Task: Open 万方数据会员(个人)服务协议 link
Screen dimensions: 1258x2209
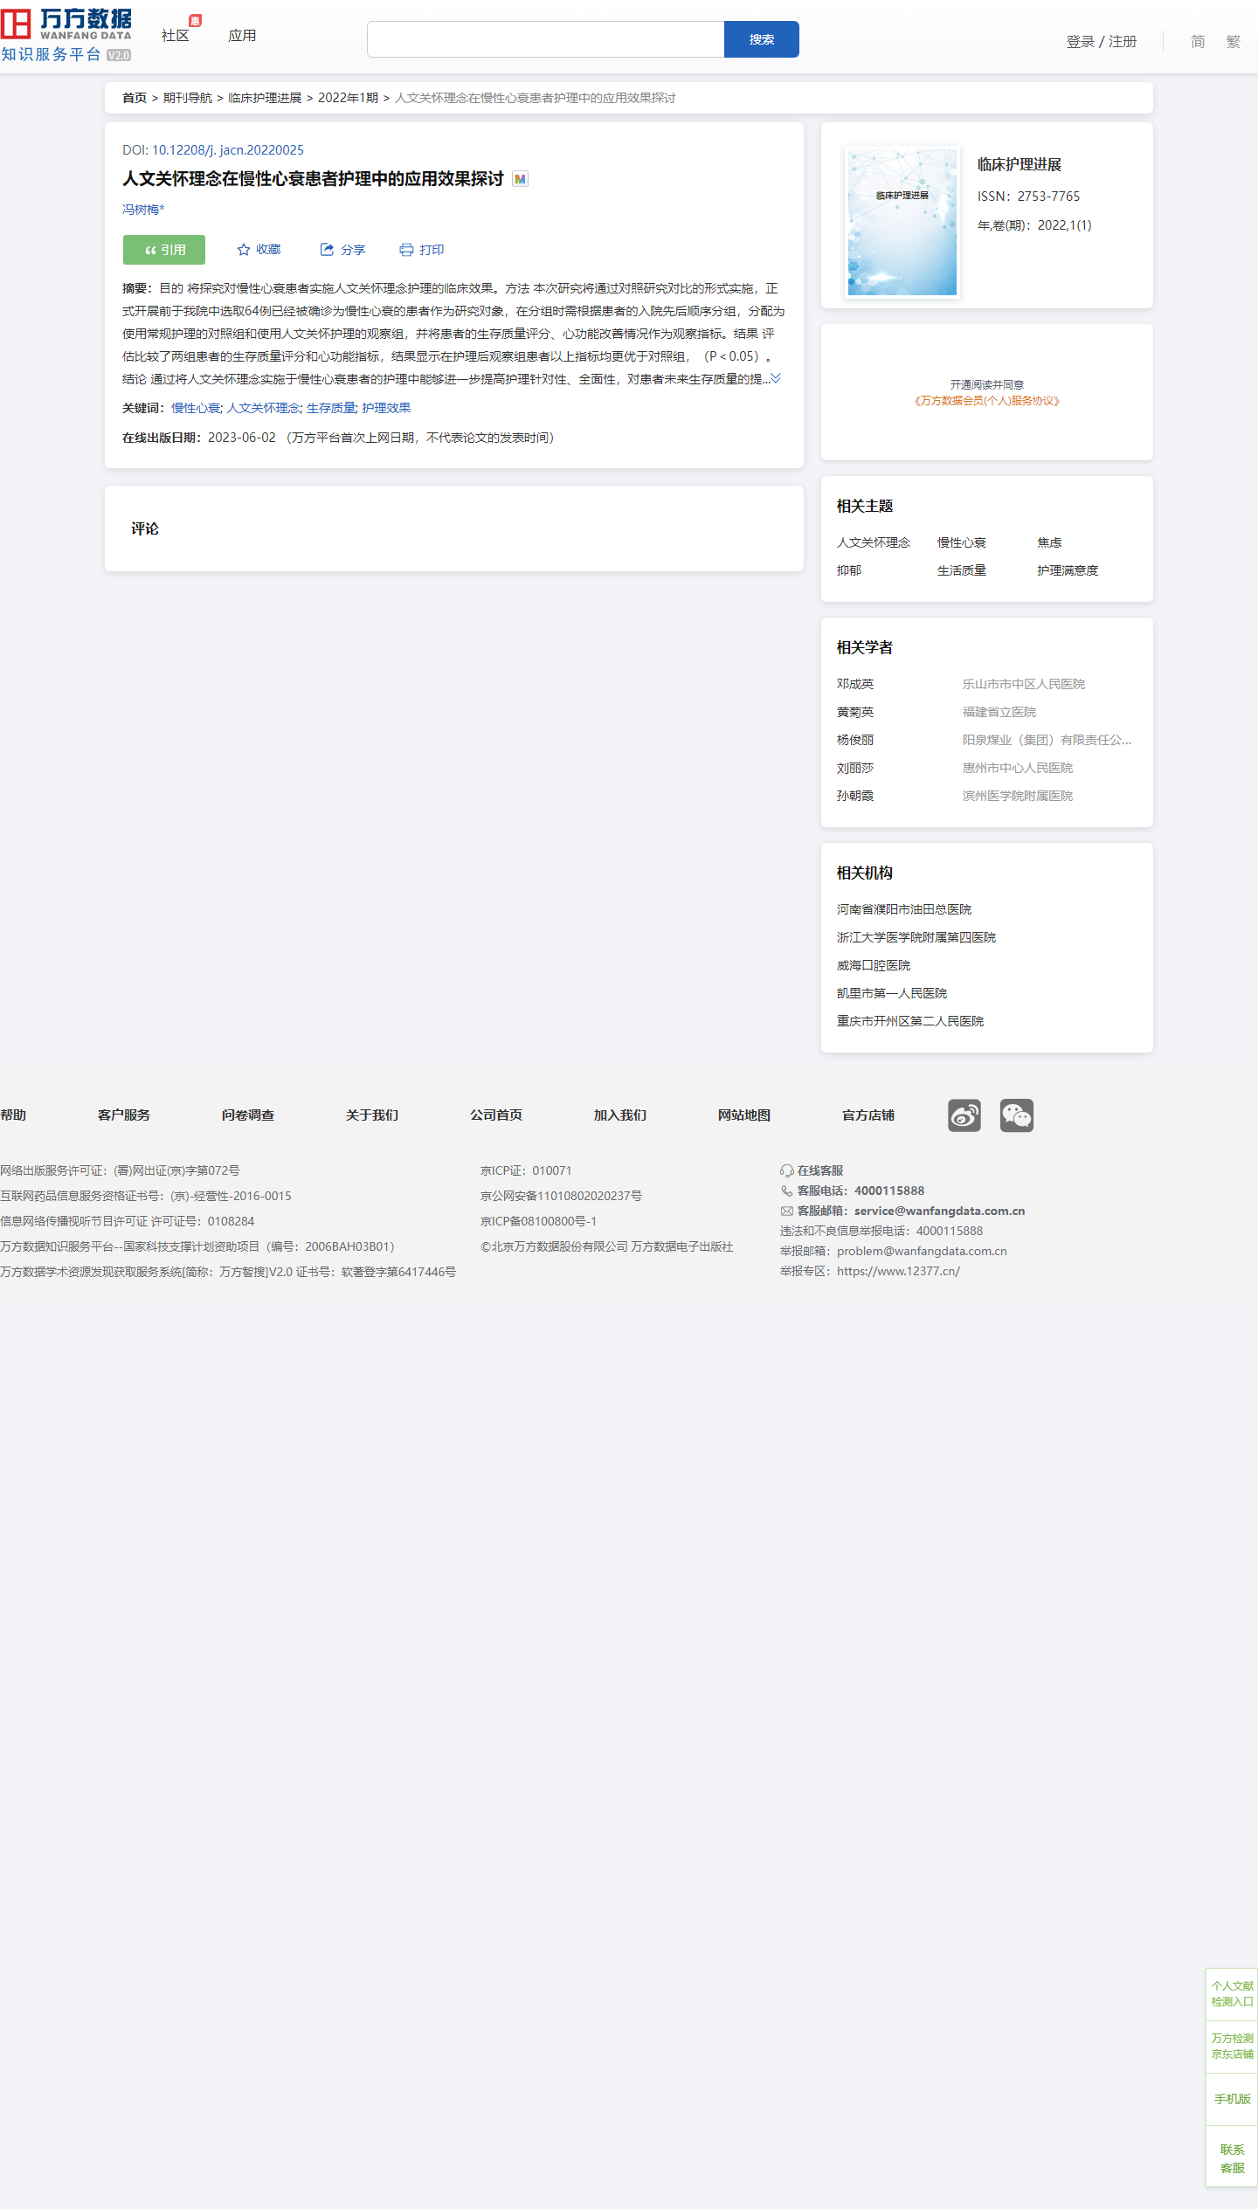Action: coord(987,401)
